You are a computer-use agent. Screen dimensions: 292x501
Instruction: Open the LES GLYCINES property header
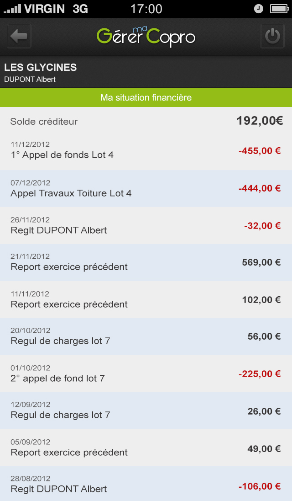point(146,73)
